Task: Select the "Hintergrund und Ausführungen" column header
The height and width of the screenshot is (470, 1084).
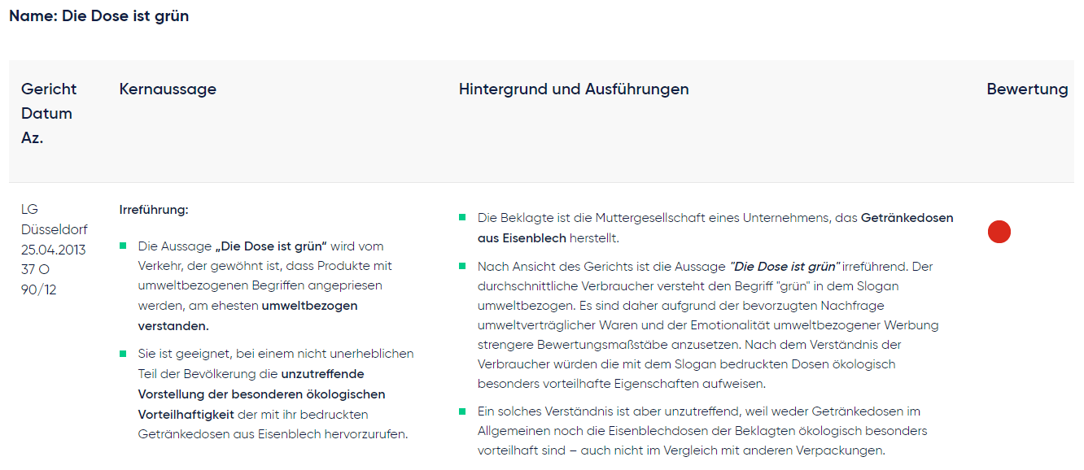Action: coord(574,89)
